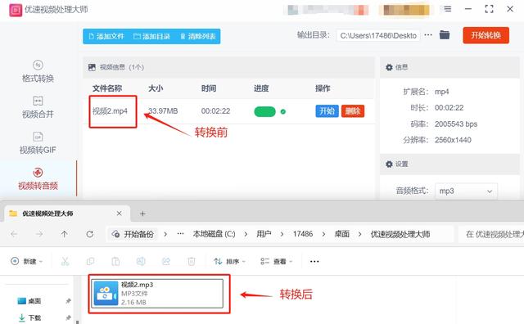The height and width of the screenshot is (324, 524).
Task: Click the 00:02:22 time cell in list
Action: coord(215,111)
